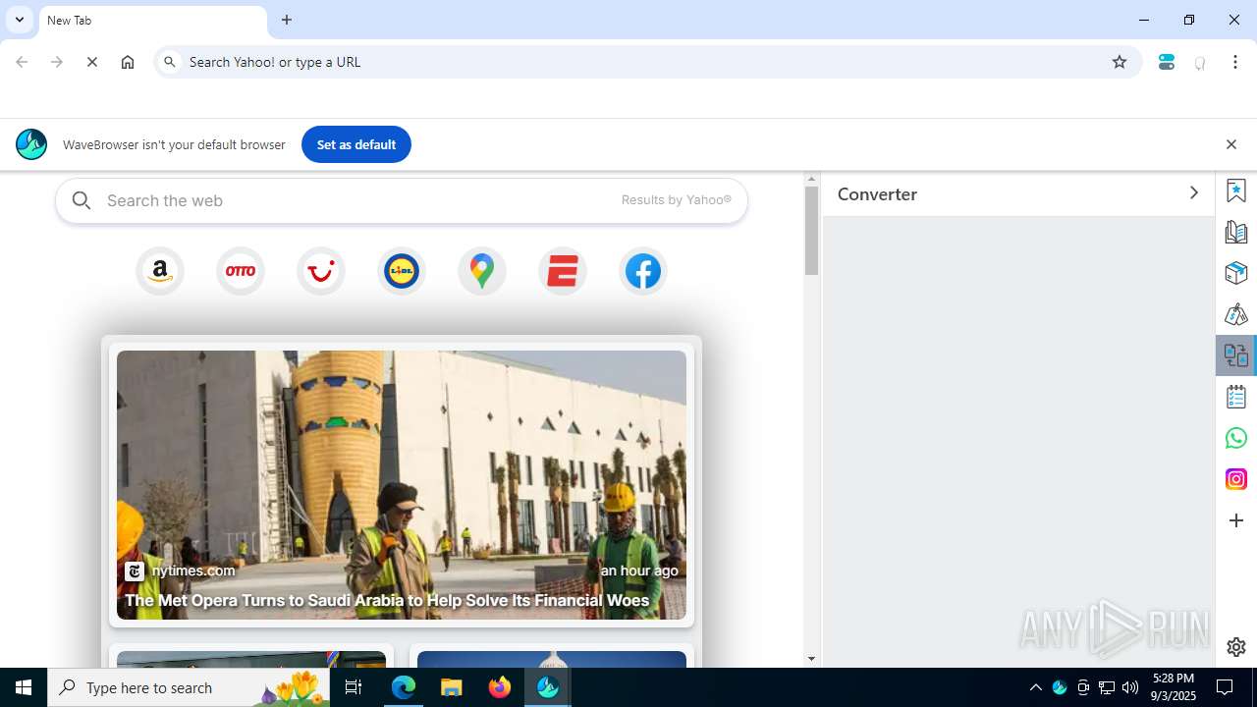1257x707 pixels.
Task: Add a new sidebar app
Action: coord(1236,520)
